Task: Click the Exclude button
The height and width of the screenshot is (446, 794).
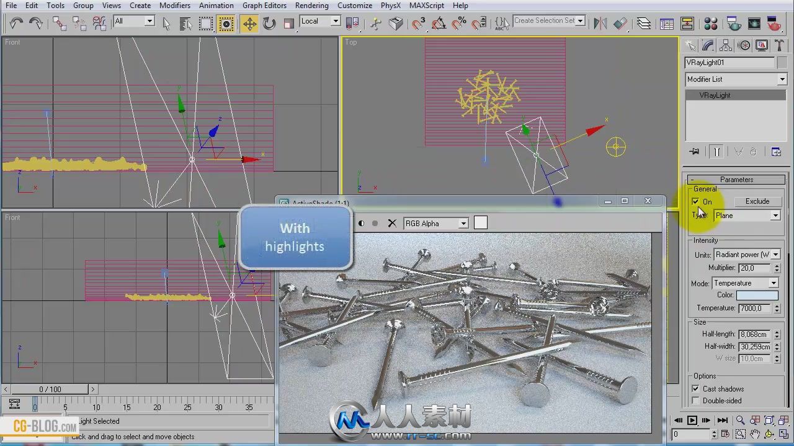Action: coord(757,201)
